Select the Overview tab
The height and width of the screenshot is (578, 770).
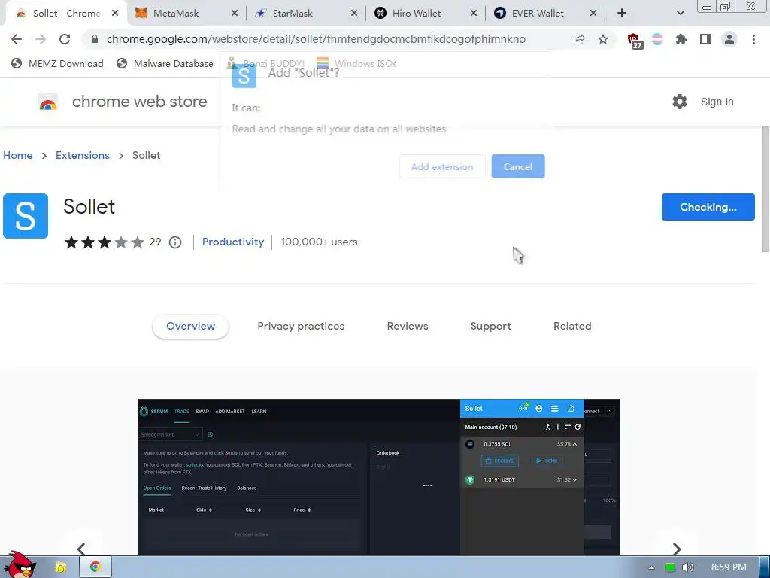coord(190,327)
